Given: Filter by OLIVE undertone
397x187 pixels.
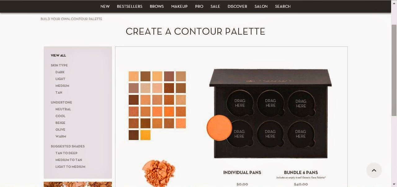Looking at the screenshot, I should tap(60, 130).
